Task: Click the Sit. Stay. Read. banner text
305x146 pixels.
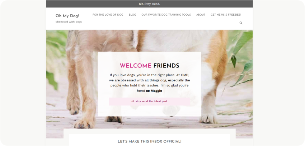Action: pyautogui.click(x=149, y=4)
